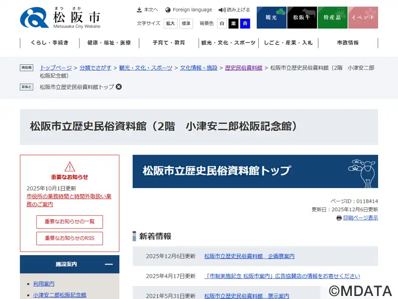398x299 pixels.
Task: Open 印刷ページ表示 print view
Action: pyautogui.click(x=360, y=218)
